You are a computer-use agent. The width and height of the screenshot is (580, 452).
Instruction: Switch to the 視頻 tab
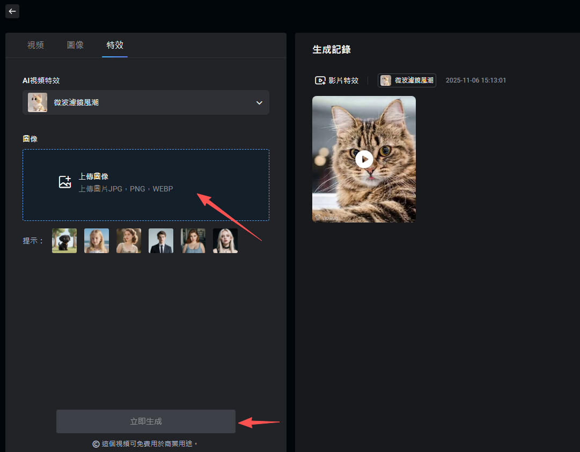(x=35, y=45)
